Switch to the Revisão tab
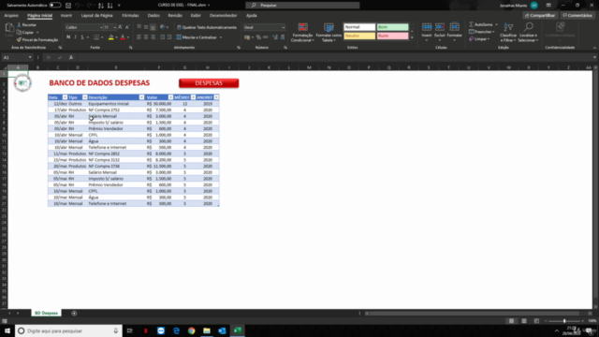This screenshot has height=337, width=599. coord(175,15)
